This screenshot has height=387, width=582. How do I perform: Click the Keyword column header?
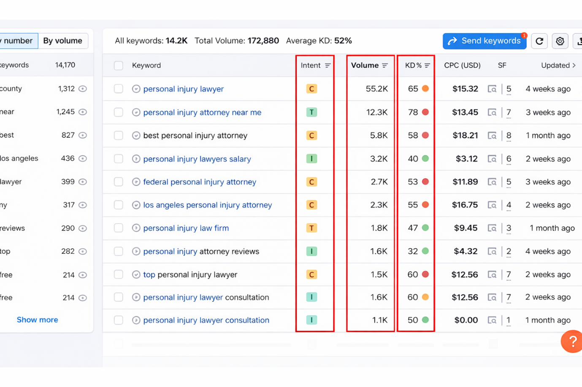coord(146,65)
